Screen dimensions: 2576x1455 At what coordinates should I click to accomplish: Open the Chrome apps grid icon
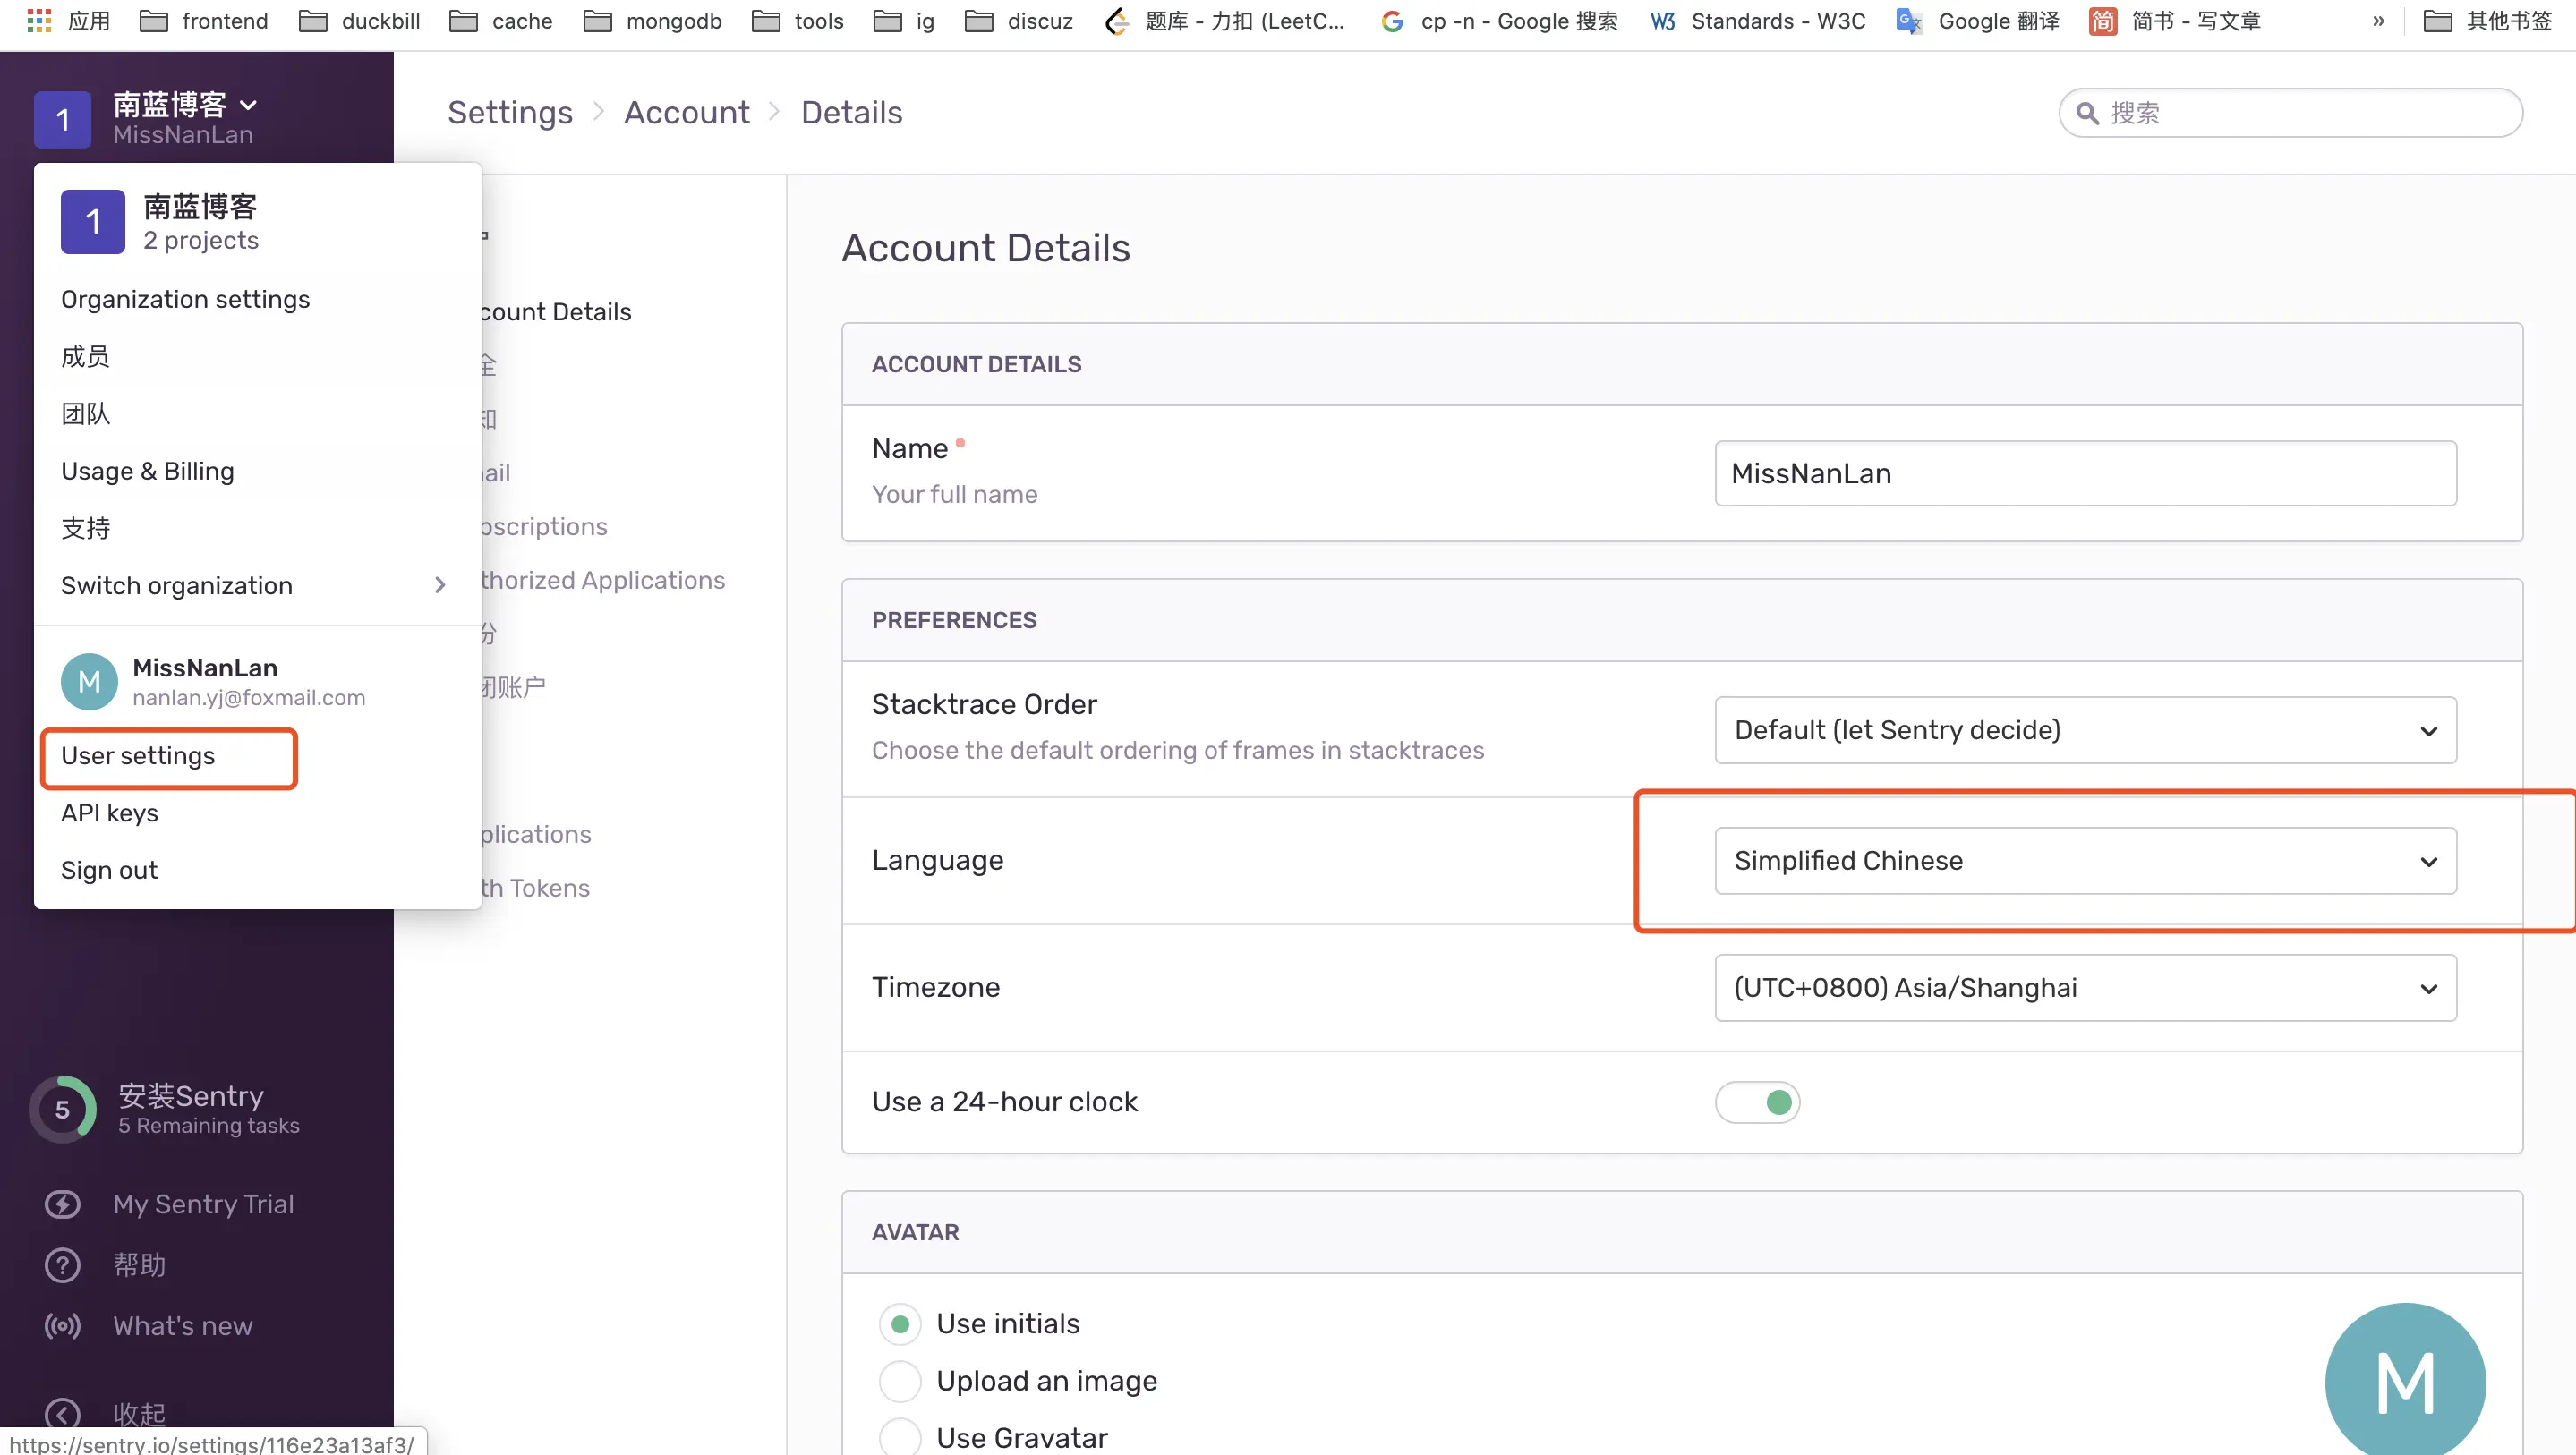38,21
